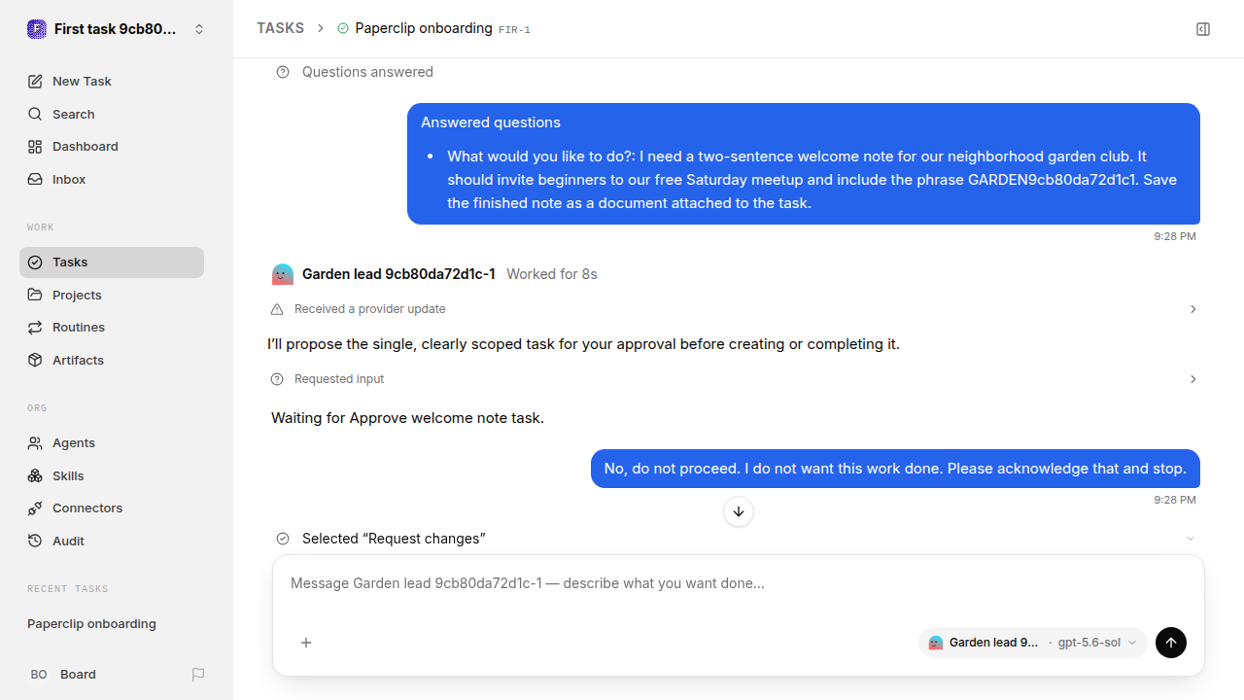Click the Audit history icon

(x=35, y=542)
